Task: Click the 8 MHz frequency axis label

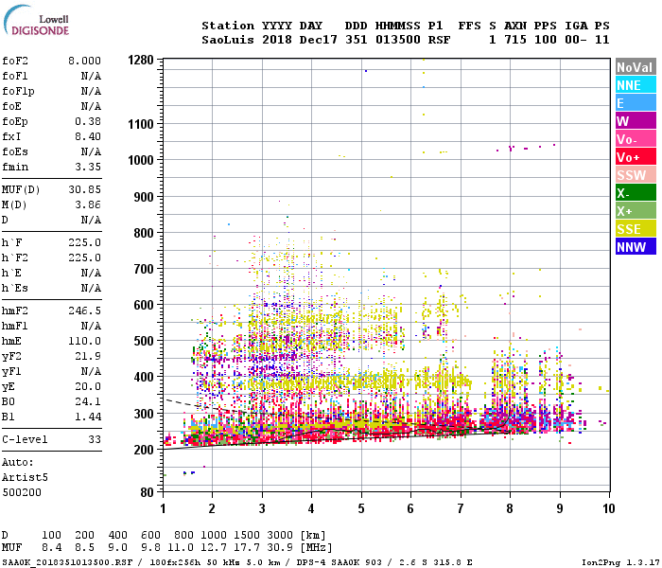Action: point(510,509)
